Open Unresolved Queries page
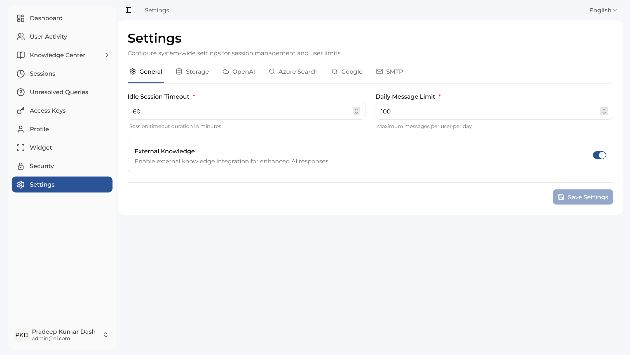Screen dimensions: 630x355 pyautogui.click(x=62, y=92)
